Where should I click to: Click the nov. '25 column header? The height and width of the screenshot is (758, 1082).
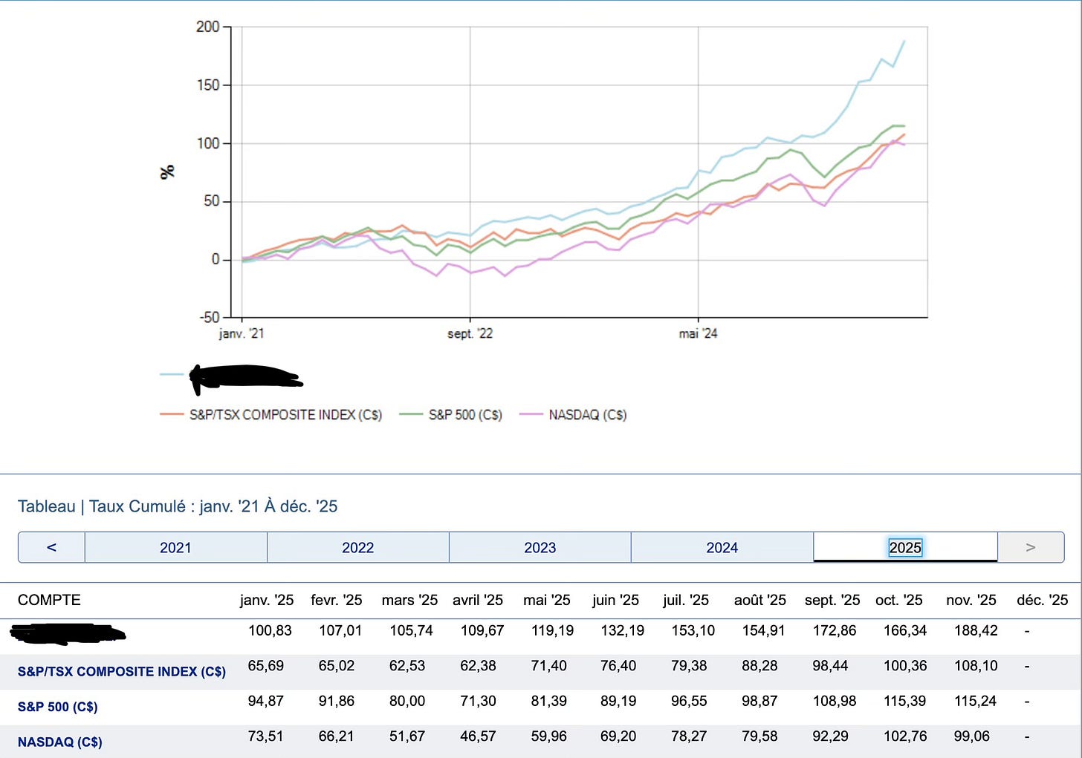[x=971, y=600]
